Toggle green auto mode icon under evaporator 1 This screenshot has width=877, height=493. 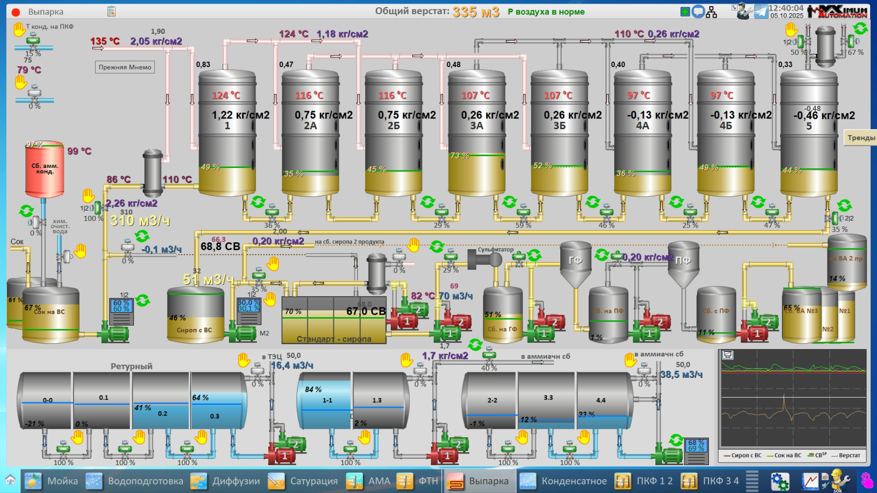coord(258,202)
